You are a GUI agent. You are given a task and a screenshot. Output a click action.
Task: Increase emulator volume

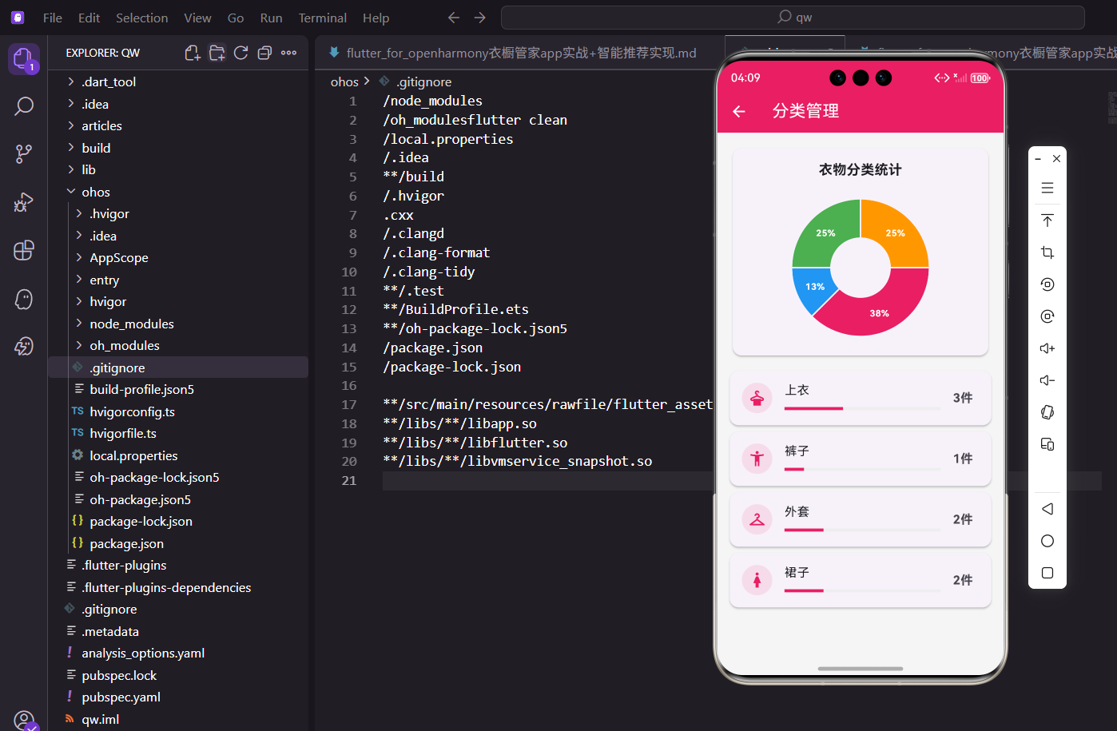pos(1047,348)
